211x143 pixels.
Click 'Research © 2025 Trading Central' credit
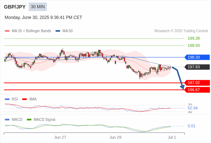pos(181,31)
